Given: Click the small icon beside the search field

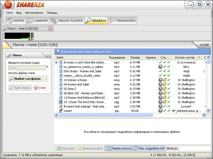Looking at the screenshot, I should (x=47, y=67).
